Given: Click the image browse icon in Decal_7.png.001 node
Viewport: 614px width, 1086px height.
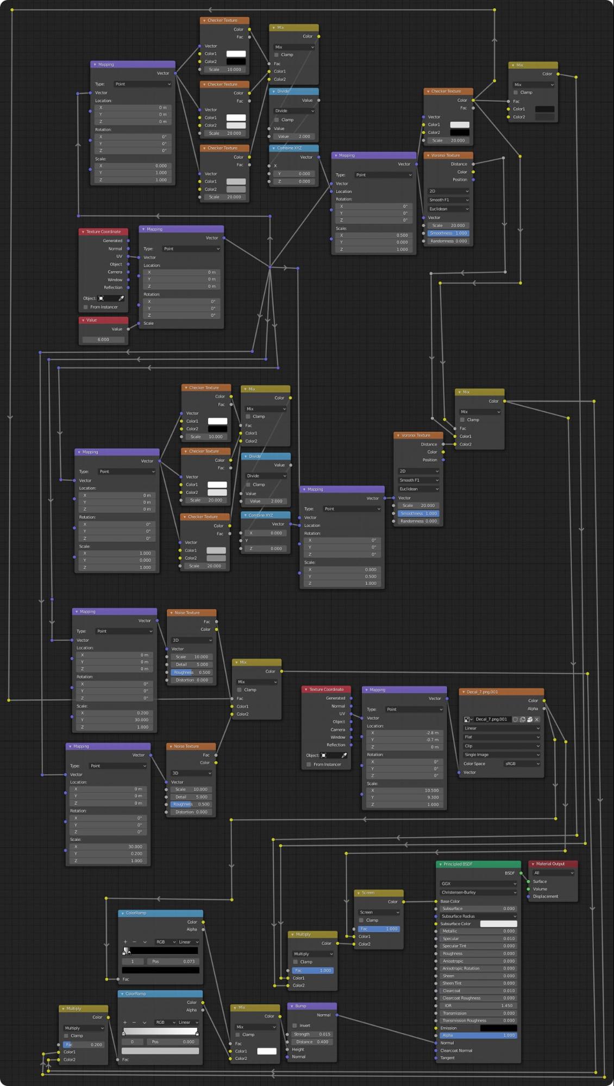Looking at the screenshot, I should coord(467,719).
